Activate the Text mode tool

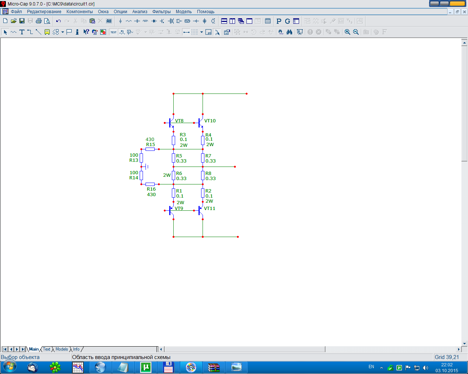click(x=22, y=32)
